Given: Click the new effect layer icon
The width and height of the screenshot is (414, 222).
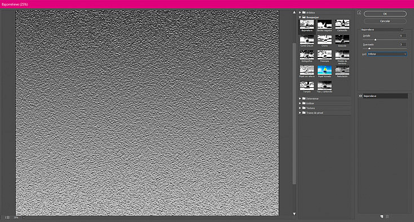Looking at the screenshot, I should coord(381,216).
